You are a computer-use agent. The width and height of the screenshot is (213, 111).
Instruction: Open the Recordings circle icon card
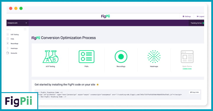[121, 57]
